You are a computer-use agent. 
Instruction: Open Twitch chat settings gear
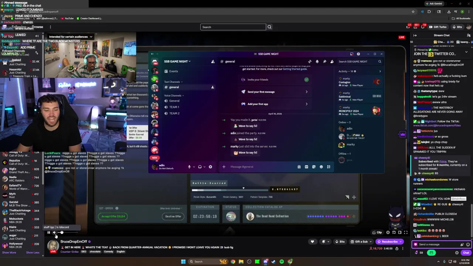(x=457, y=253)
